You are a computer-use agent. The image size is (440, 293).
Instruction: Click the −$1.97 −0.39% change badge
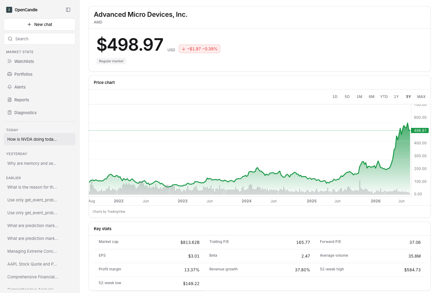coord(200,49)
